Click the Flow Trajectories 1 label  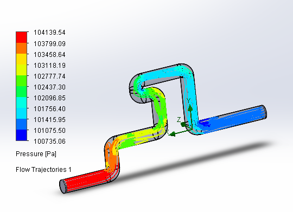(x=43, y=170)
